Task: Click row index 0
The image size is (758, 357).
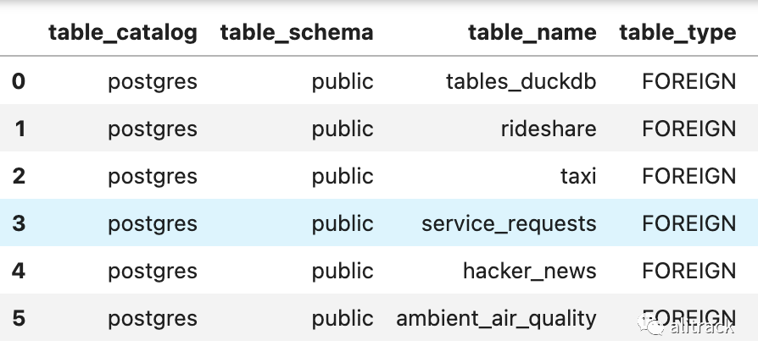Action: pyautogui.click(x=19, y=81)
